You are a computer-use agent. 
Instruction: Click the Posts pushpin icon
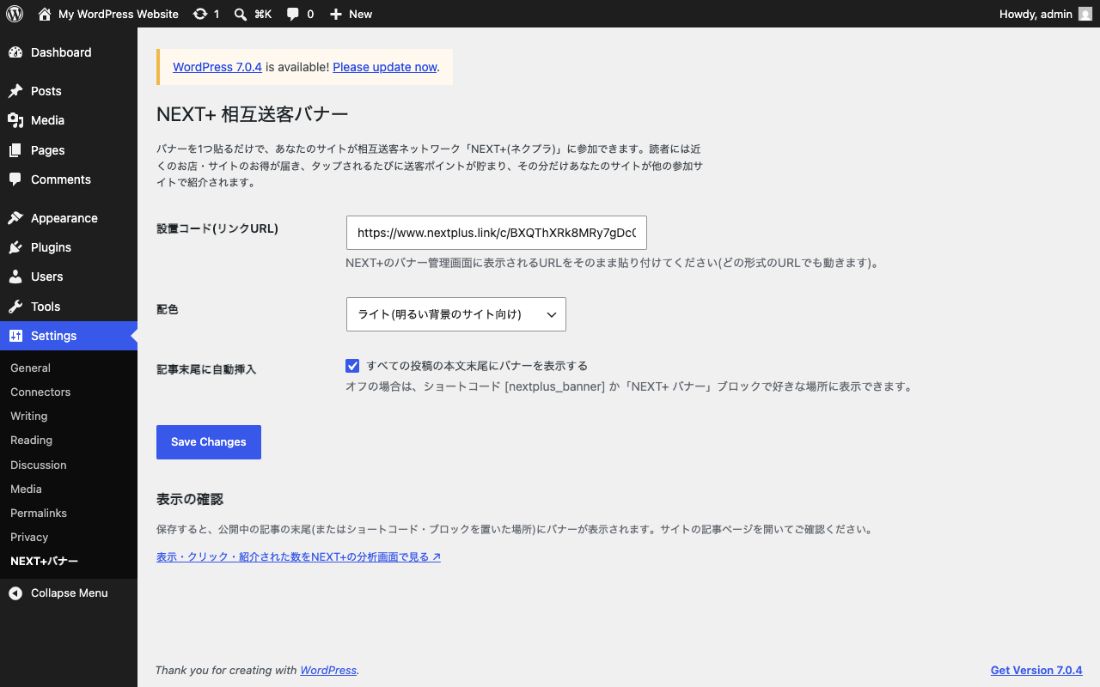[15, 91]
